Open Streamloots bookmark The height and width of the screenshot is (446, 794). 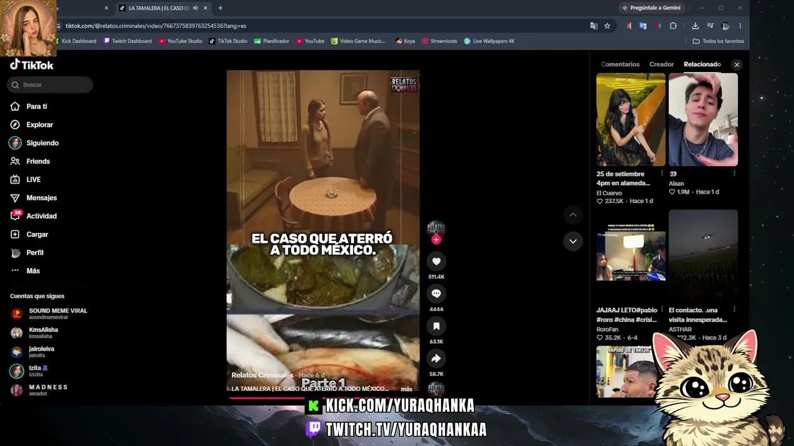[x=439, y=41]
